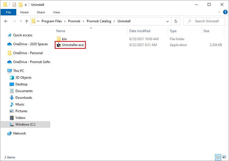This screenshot has height=161, width=229.
Task: Minimize the Uninstall window
Action: pos(196,5)
